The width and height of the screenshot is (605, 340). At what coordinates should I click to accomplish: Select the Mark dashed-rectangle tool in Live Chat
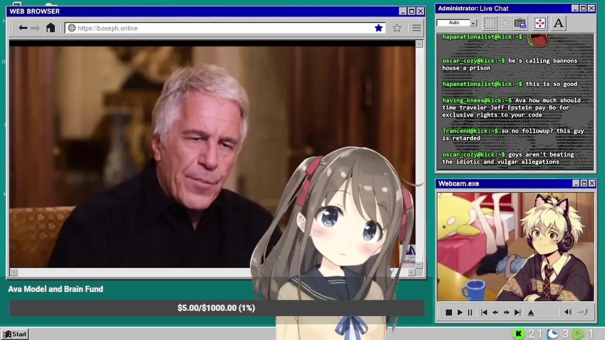[x=490, y=23]
